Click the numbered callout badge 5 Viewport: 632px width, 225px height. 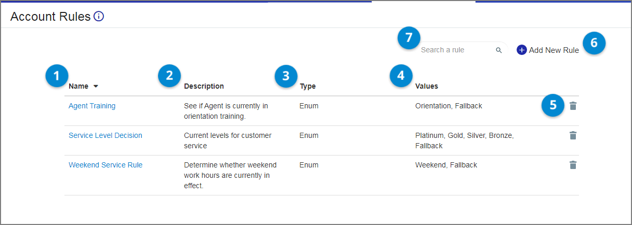[x=553, y=105]
